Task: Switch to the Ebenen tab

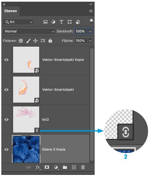Action: click(10, 11)
